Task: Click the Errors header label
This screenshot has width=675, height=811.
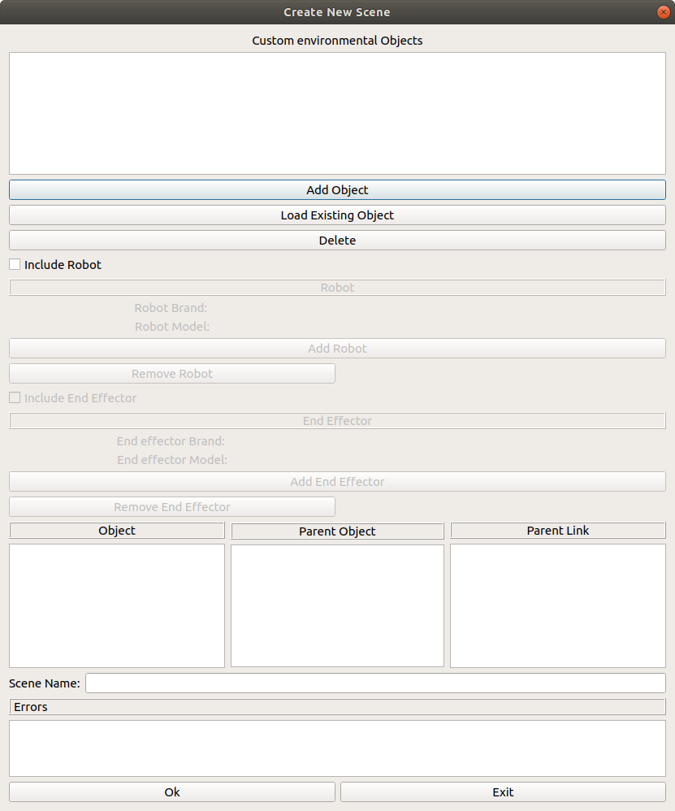Action: pos(337,707)
